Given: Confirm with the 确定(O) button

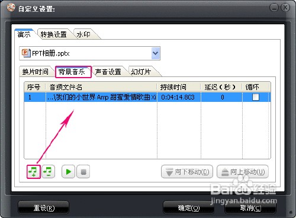Looking at the screenshot, I should coord(189,208).
